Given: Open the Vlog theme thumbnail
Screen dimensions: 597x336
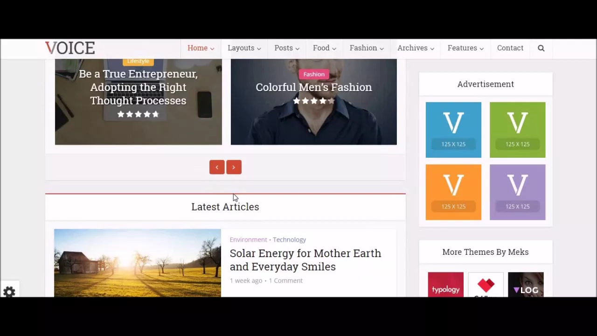Looking at the screenshot, I should 526,285.
